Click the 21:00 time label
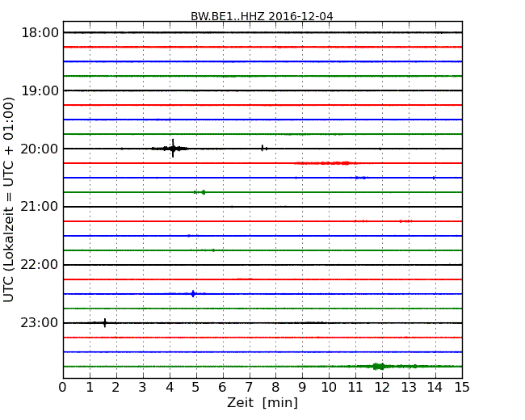The image size is (525, 420). pos(40,207)
